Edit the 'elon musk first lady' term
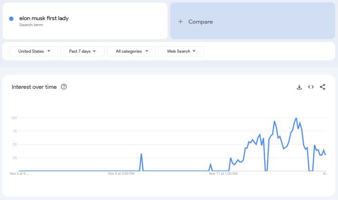 coord(44,18)
